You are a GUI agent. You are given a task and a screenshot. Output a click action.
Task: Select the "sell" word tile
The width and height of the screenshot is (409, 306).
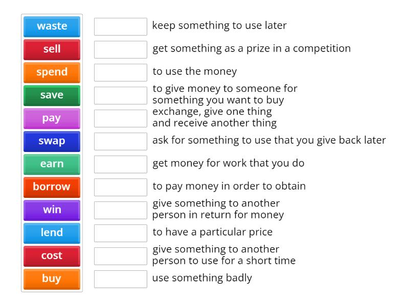point(51,49)
